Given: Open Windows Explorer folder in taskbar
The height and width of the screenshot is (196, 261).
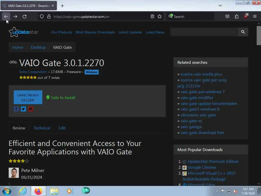Looking at the screenshot, I should tap(54, 191).
